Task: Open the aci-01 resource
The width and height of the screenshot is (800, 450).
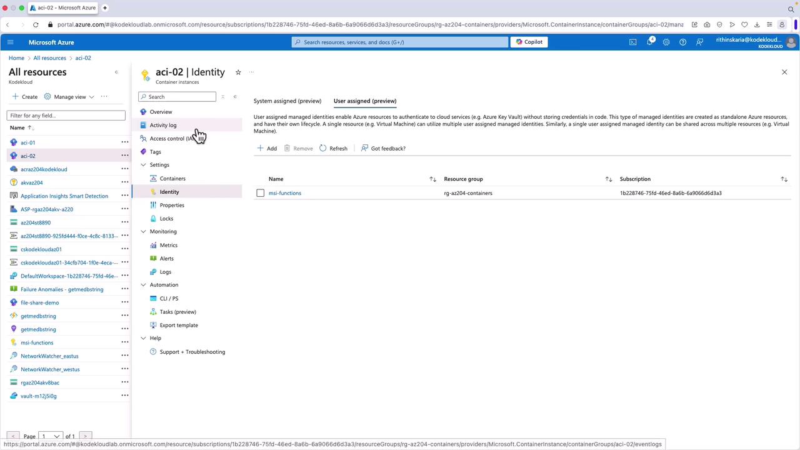Action: 27,142
